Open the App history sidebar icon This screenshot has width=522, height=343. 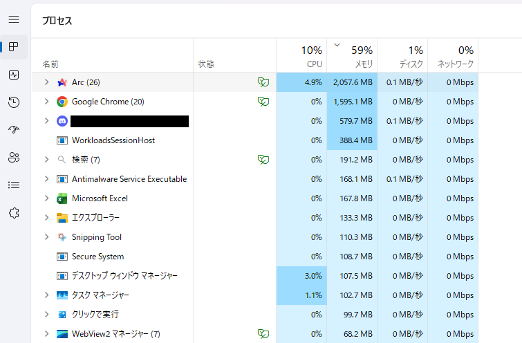14,102
